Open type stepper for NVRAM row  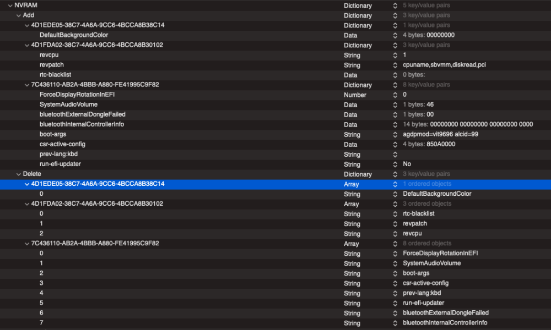pyautogui.click(x=395, y=5)
